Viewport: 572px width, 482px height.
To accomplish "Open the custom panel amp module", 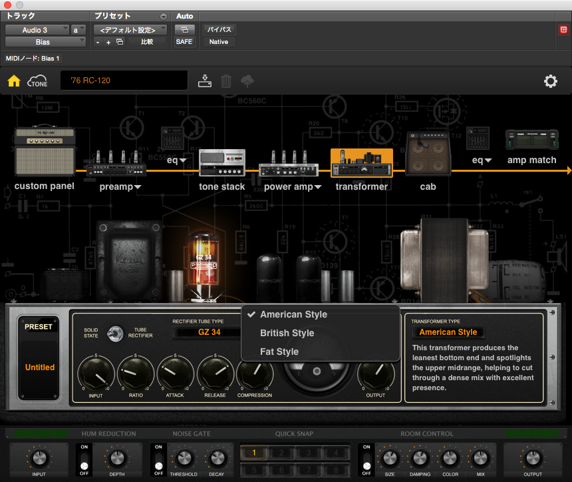I will coord(45,151).
